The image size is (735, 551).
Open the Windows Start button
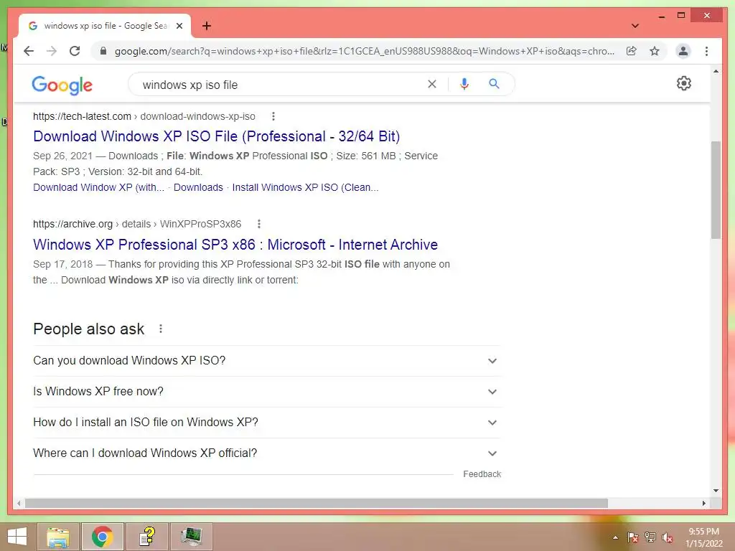[x=17, y=537]
